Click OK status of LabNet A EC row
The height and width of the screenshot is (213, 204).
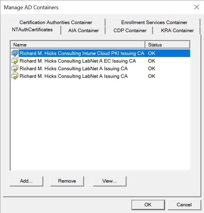[152, 61]
